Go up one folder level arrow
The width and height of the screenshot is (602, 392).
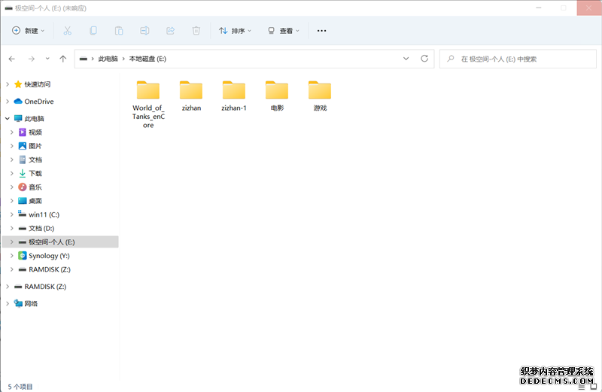click(x=63, y=59)
